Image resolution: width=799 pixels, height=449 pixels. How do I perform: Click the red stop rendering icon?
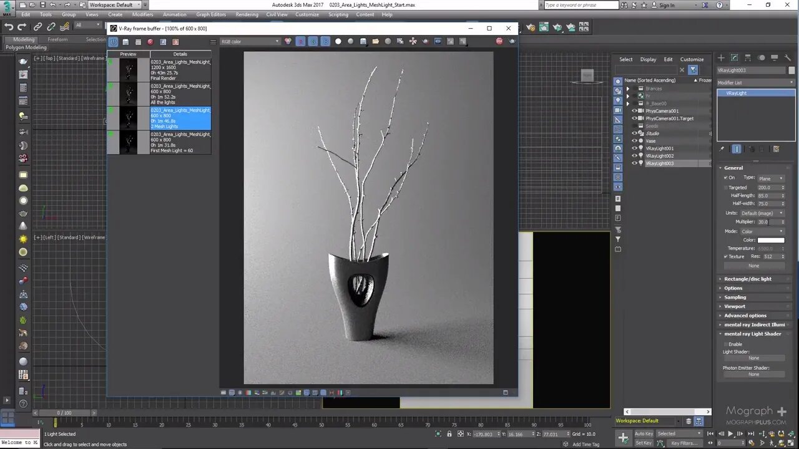(x=499, y=41)
